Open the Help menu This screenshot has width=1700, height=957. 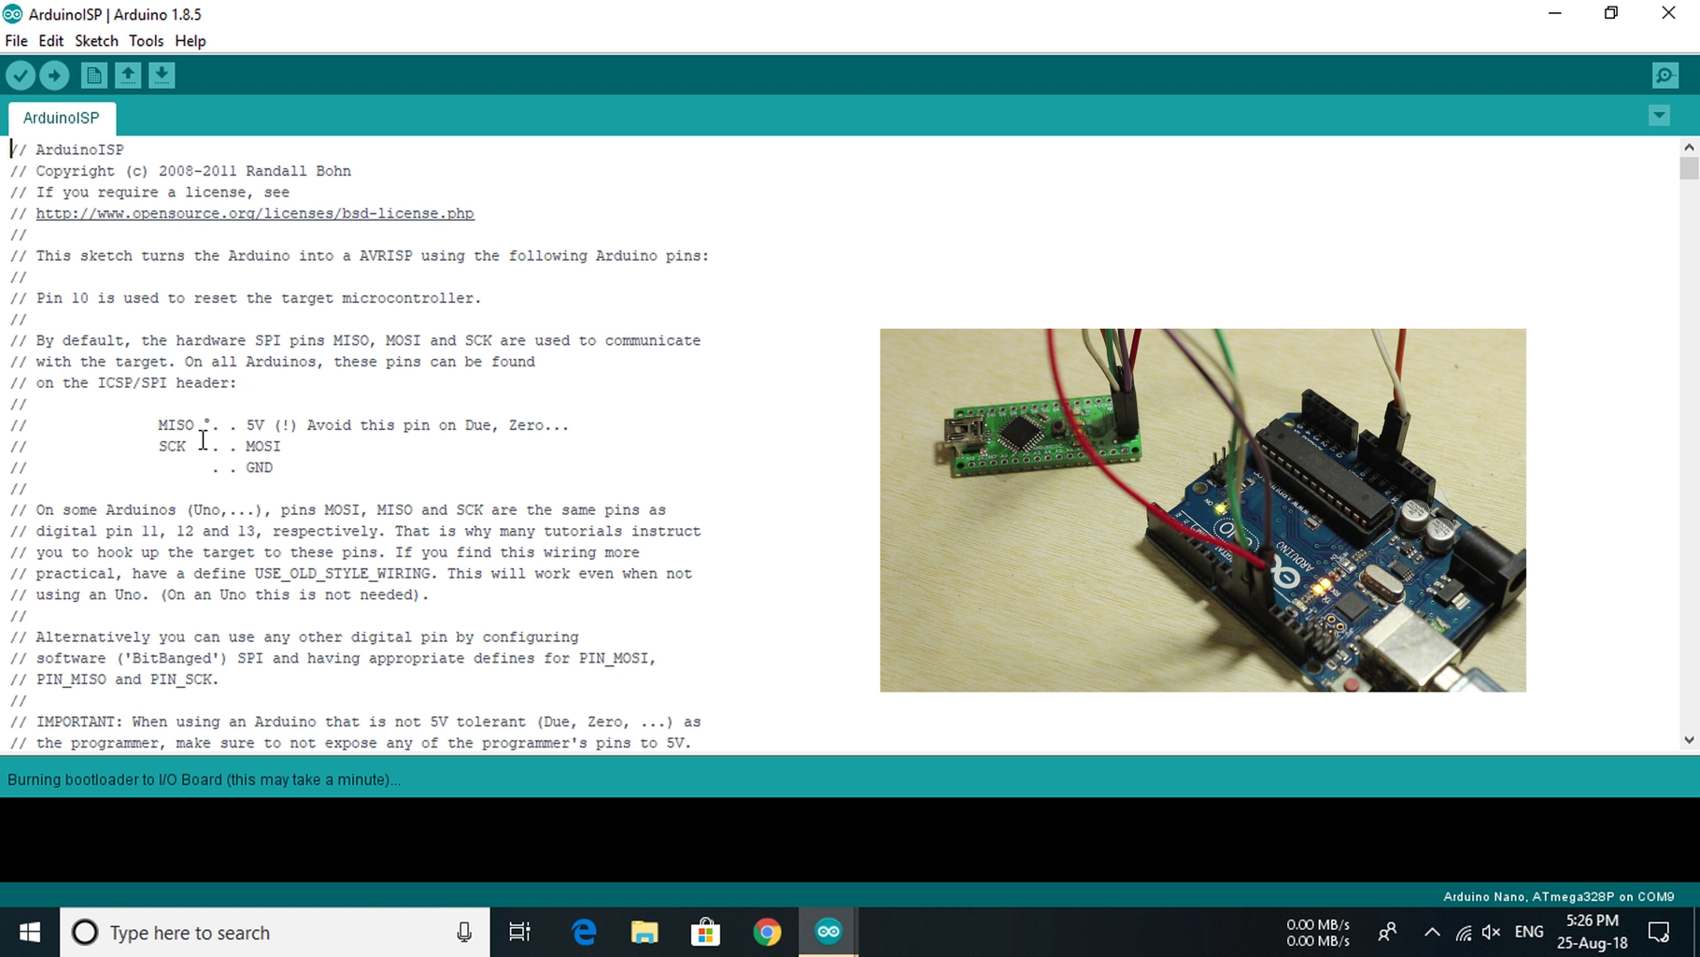[190, 41]
